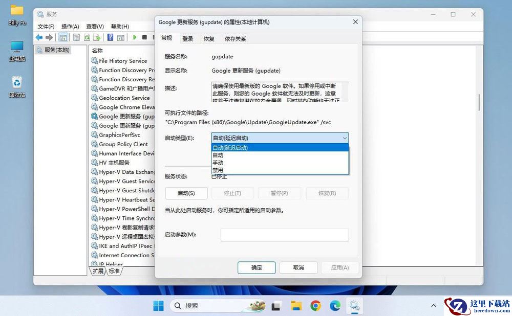The height and width of the screenshot is (316, 512).
Task: Toggle the show/hide console tree toolbar icon
Action: coord(63,37)
